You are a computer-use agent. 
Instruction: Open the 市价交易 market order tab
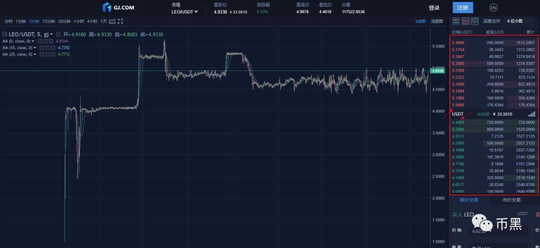(x=511, y=200)
